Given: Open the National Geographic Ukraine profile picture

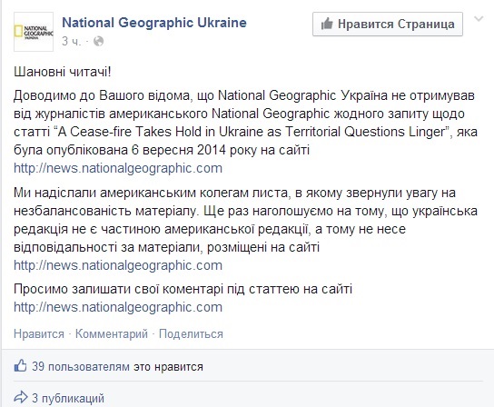Looking at the screenshot, I should [34, 32].
